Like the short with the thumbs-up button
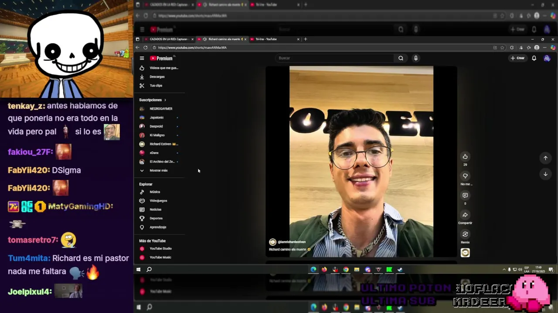 (x=465, y=156)
